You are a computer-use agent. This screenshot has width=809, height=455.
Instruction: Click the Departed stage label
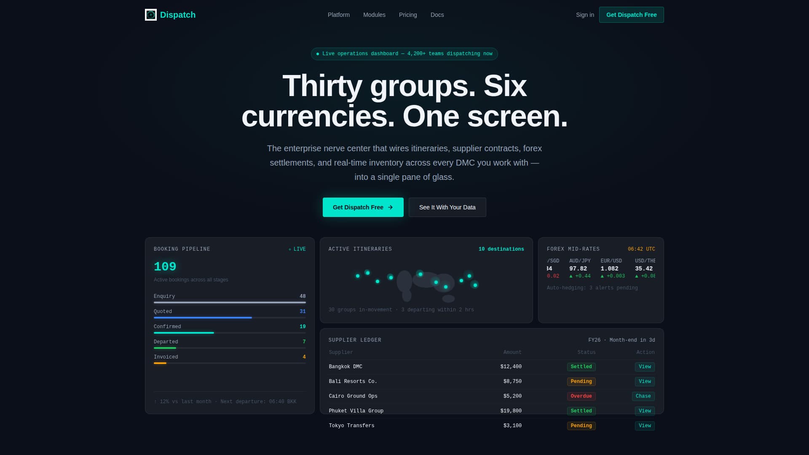click(166, 342)
